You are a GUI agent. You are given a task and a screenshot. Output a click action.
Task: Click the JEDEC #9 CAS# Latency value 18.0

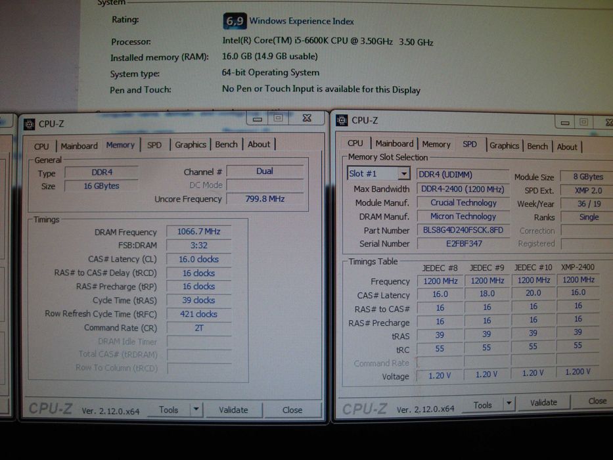pyautogui.click(x=487, y=293)
